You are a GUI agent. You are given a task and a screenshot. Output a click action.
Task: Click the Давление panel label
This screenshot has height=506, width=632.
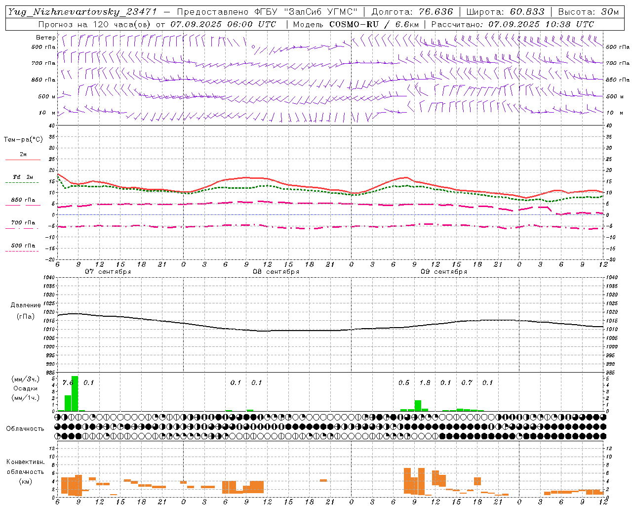tap(26, 305)
